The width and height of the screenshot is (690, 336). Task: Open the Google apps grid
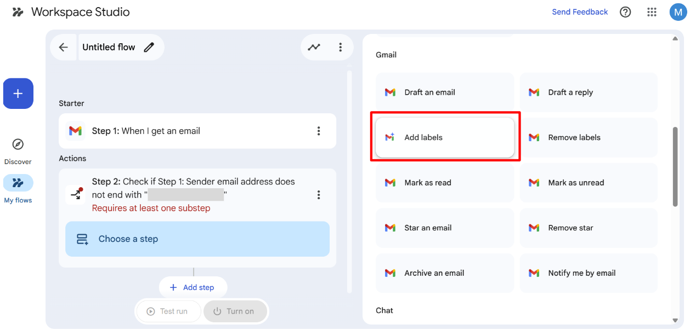coord(652,12)
